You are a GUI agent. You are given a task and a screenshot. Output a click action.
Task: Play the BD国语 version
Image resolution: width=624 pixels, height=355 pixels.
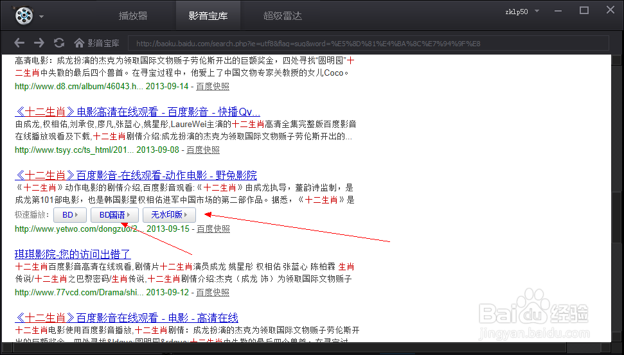[x=114, y=214]
